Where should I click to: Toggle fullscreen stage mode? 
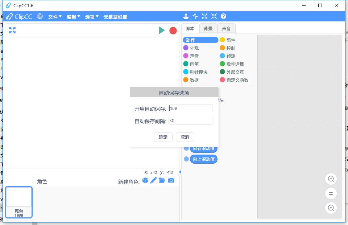[x=12, y=30]
